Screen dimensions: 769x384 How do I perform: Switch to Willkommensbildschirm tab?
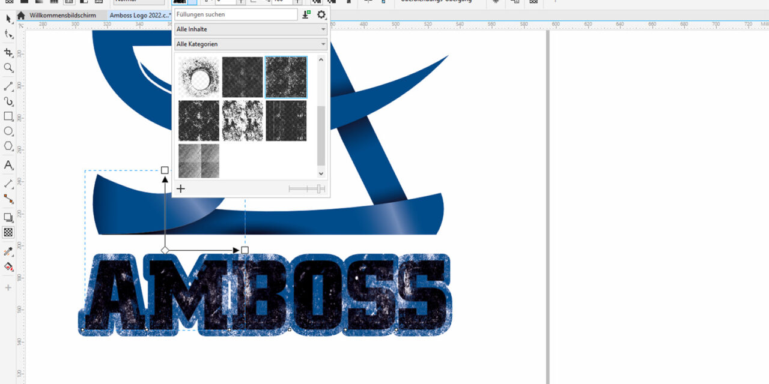click(x=62, y=16)
